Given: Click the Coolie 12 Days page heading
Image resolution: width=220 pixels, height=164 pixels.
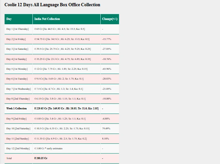Looking at the screenshot, I should click(x=52, y=5).
